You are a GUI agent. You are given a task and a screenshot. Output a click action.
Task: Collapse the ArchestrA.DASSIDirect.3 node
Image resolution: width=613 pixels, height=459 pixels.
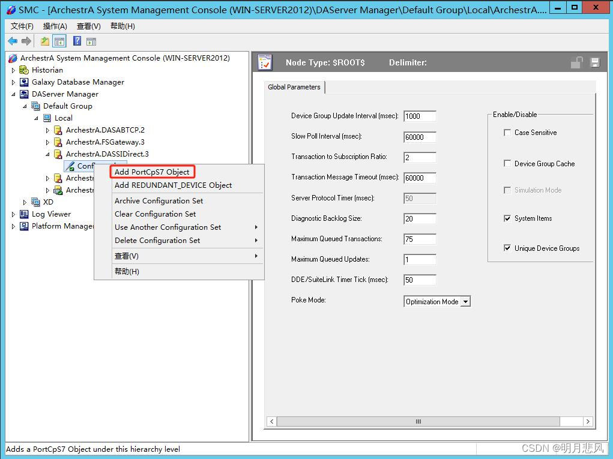[x=47, y=154]
